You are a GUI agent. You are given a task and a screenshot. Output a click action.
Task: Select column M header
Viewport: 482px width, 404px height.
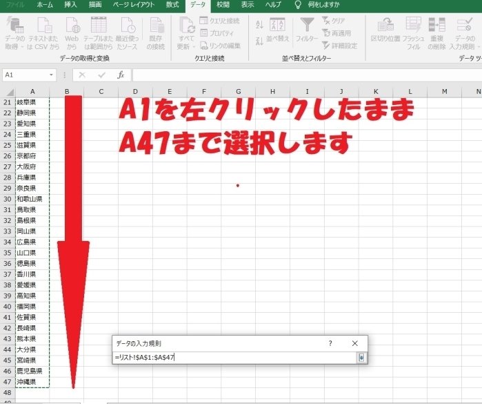click(444, 91)
